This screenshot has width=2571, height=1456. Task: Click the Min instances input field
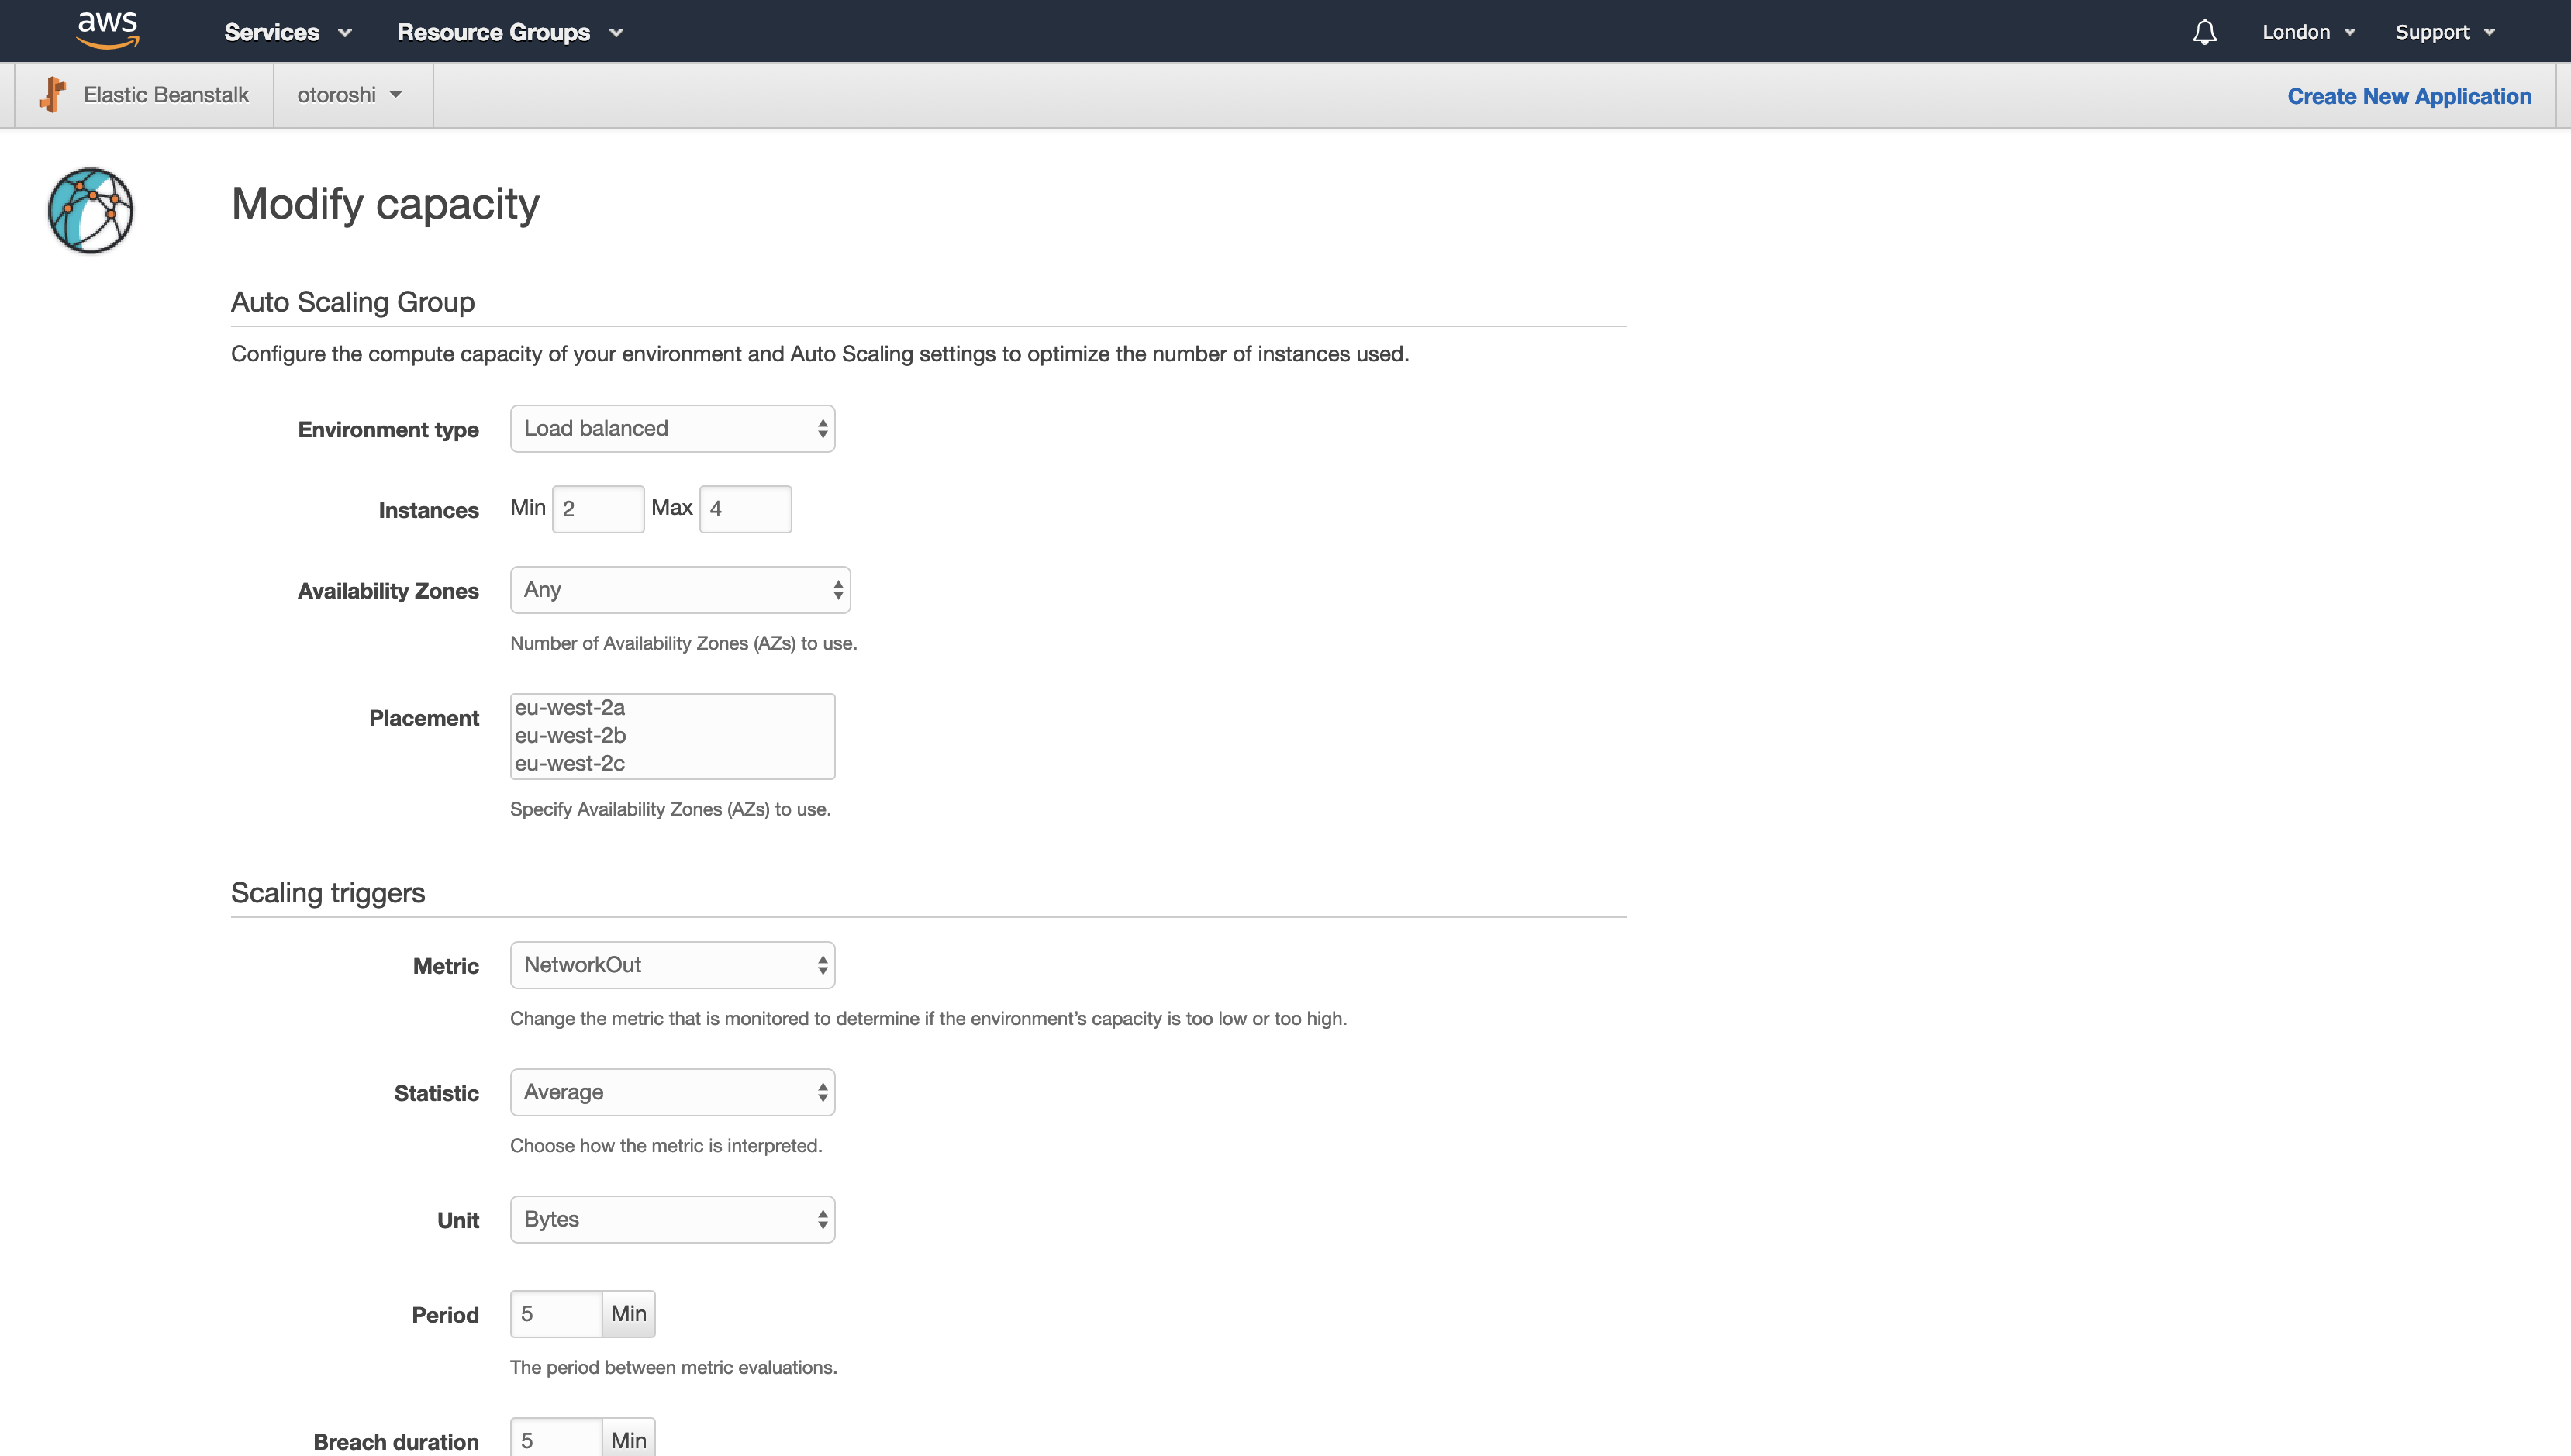[x=597, y=509]
